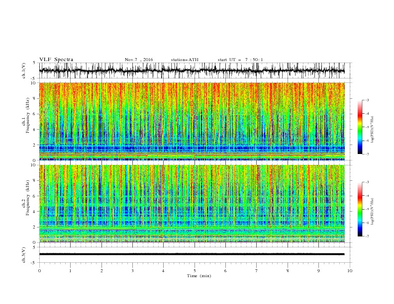
Task: Click the 'Time (min)' x-axis label
Action: coord(199,276)
